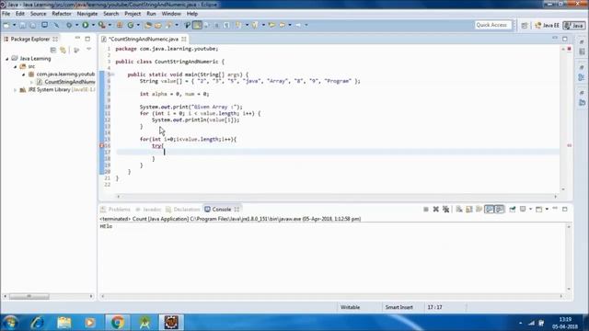Collapse the Java Learning project node

coord(6,59)
